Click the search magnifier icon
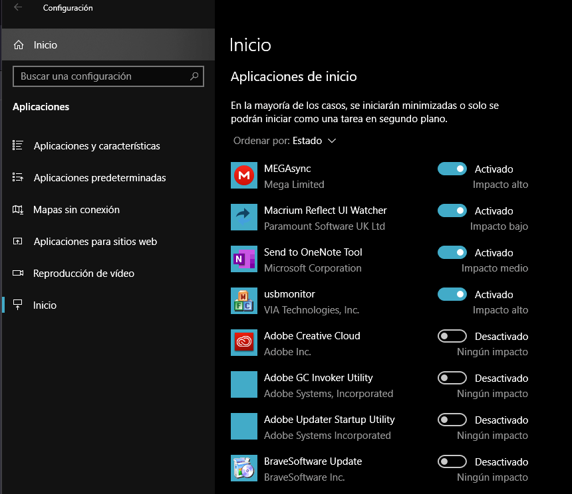The height and width of the screenshot is (494, 572). pyautogui.click(x=194, y=76)
